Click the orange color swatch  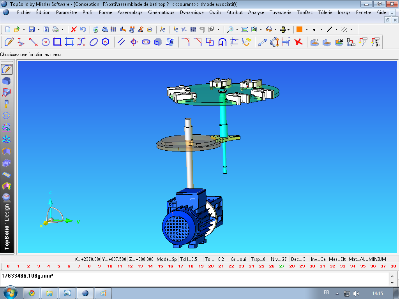click(299, 29)
